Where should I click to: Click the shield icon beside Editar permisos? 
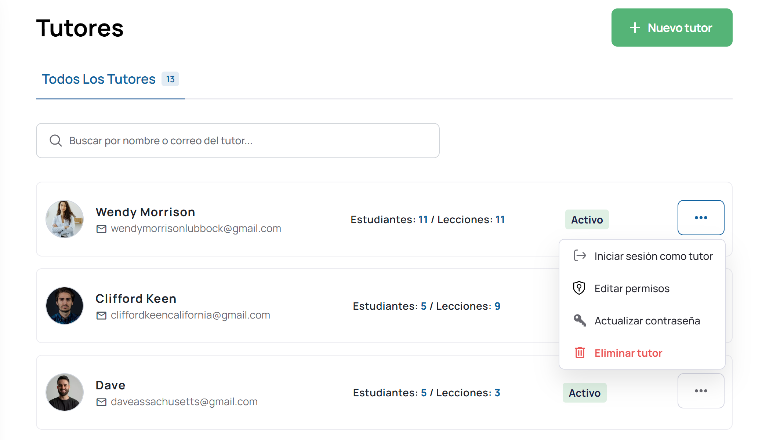coord(579,288)
